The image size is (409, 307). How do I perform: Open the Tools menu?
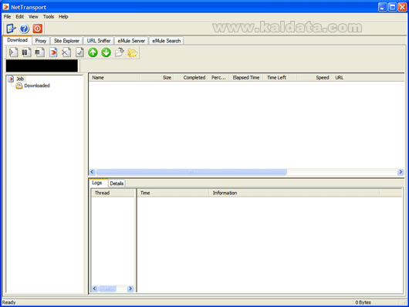(x=49, y=17)
